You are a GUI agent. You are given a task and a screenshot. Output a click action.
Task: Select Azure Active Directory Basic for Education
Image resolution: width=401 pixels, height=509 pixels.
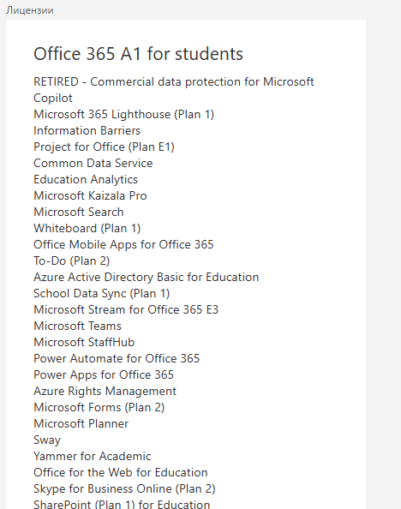point(147,278)
